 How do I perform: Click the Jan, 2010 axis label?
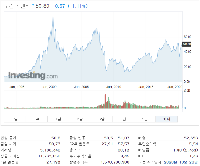point(114,87)
